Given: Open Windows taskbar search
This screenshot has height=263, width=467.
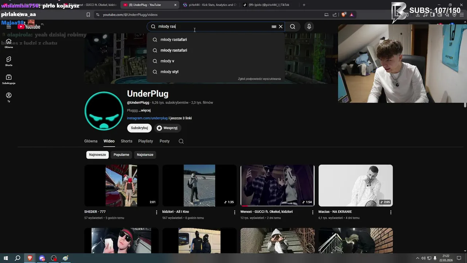Looking at the screenshot, I should (x=17, y=258).
